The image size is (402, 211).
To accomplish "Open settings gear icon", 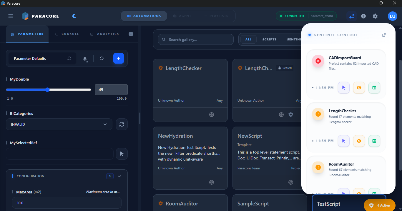I will pos(375,16).
